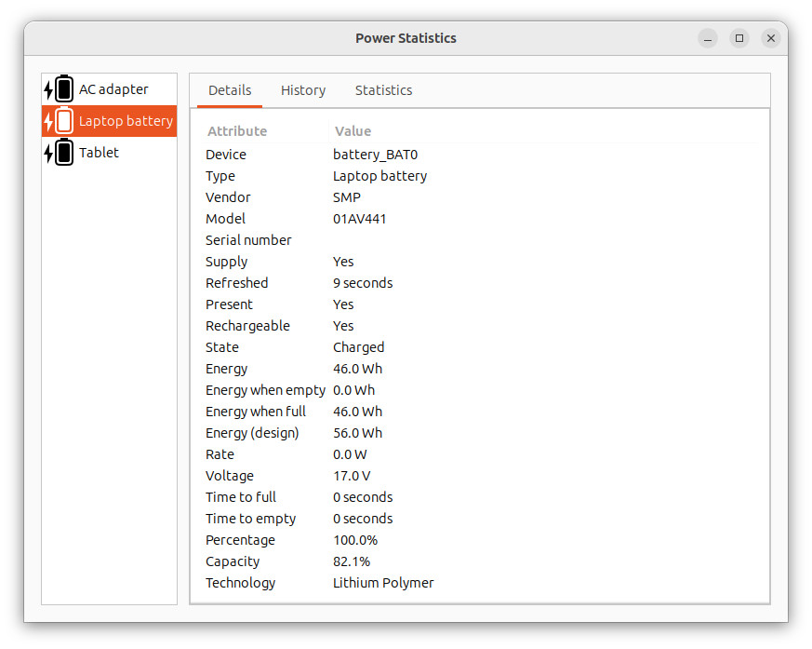Maximize the Power Statistics window

click(739, 38)
